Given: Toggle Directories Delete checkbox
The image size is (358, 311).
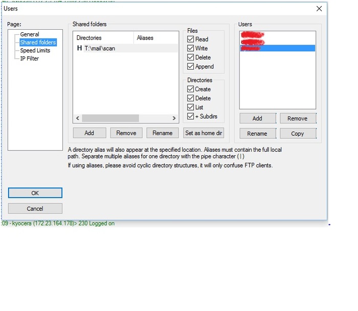Looking at the screenshot, I should pyautogui.click(x=190, y=98).
